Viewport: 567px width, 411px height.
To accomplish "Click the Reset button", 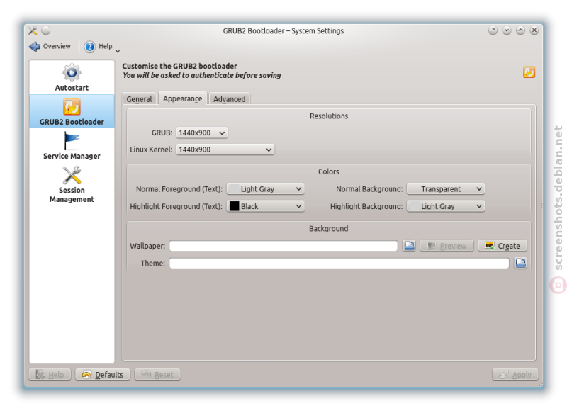I will point(157,374).
